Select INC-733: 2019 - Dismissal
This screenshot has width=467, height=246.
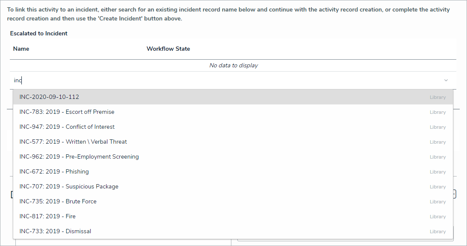(x=55, y=232)
